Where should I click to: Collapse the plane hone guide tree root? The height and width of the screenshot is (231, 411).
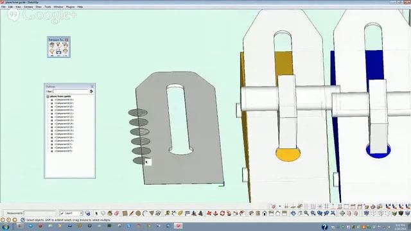pyautogui.click(x=48, y=96)
